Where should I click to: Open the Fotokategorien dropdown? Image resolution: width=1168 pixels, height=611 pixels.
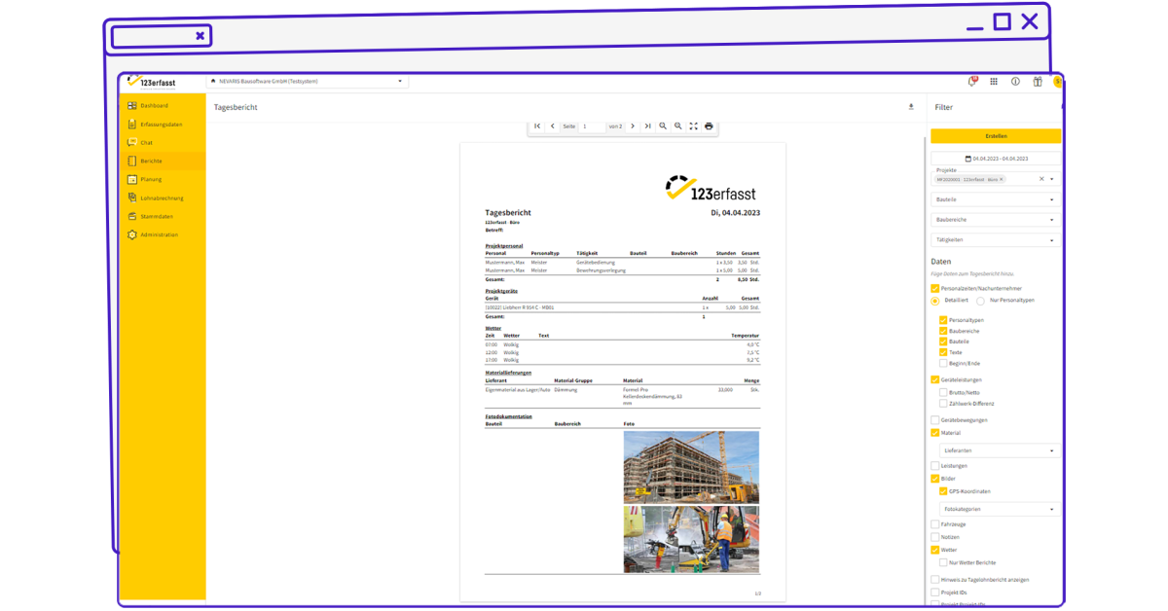click(x=1001, y=509)
